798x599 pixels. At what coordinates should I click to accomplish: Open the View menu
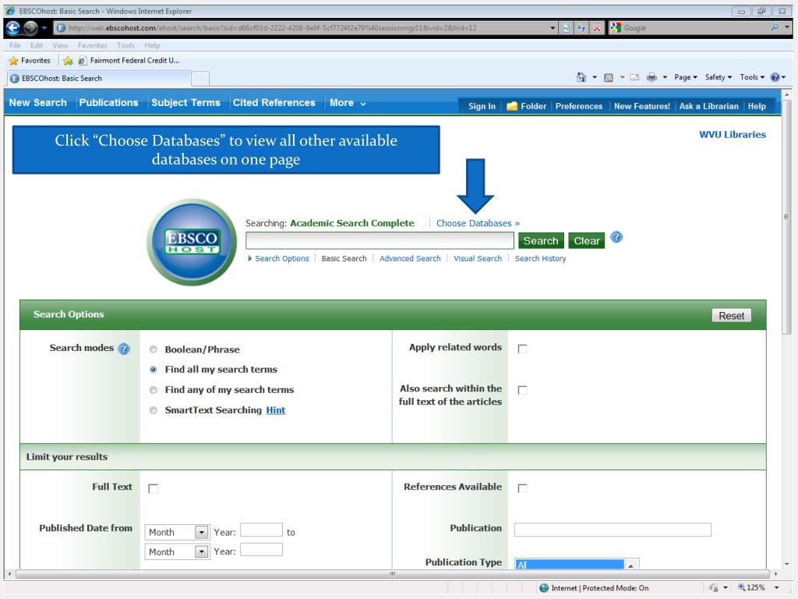coord(60,45)
